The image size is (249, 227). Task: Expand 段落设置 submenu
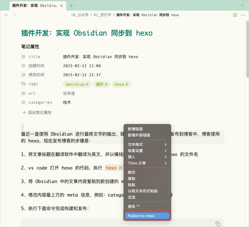tap(147, 151)
